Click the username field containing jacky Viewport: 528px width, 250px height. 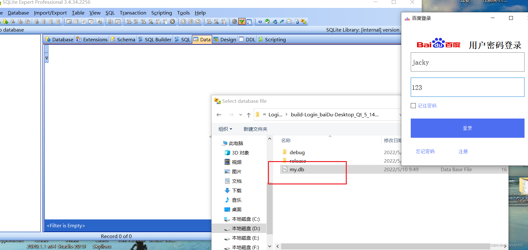point(467,62)
